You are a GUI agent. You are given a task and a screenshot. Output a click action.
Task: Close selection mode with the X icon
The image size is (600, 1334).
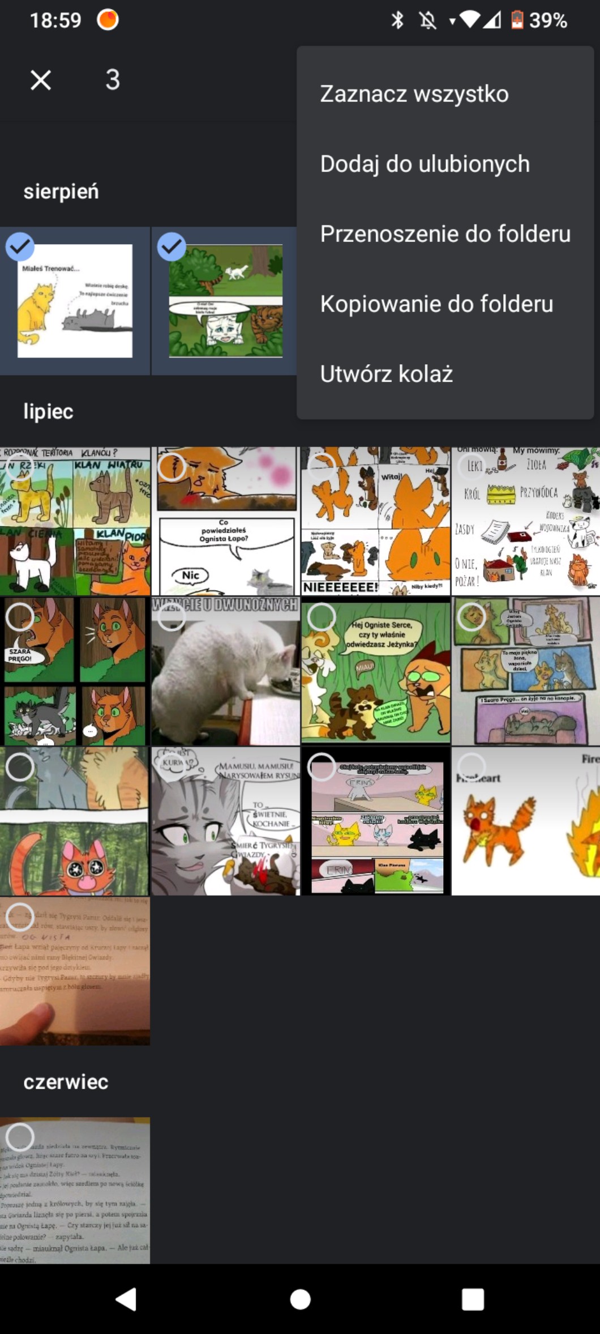[41, 80]
